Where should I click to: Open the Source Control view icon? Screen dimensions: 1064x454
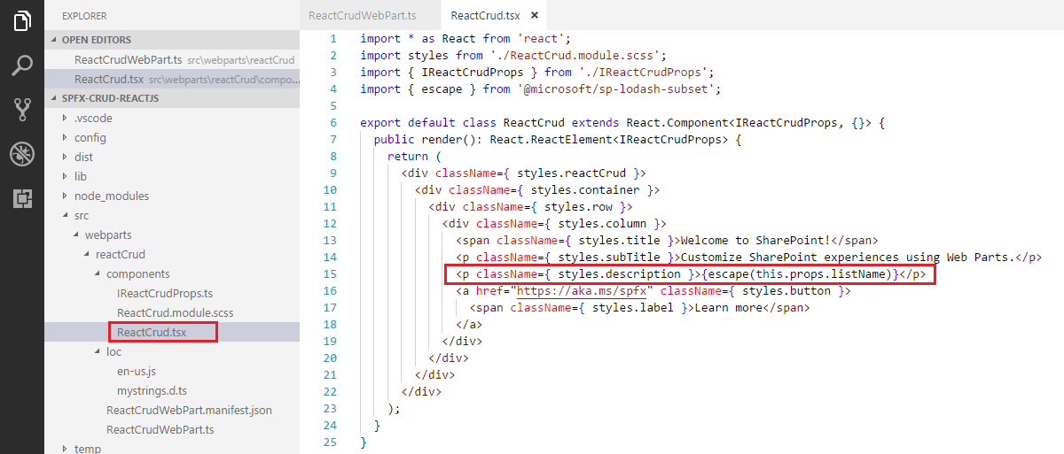tap(22, 110)
